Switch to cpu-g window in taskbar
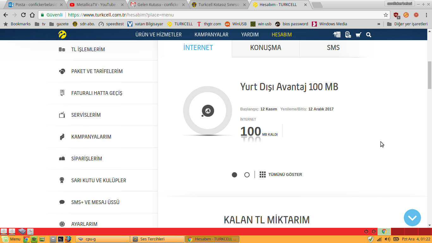Viewport: 432px width, 243px height. click(103, 239)
